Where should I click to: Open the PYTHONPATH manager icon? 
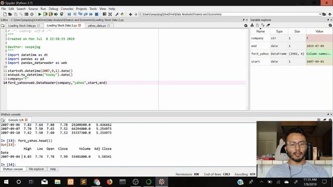pos(122,14)
